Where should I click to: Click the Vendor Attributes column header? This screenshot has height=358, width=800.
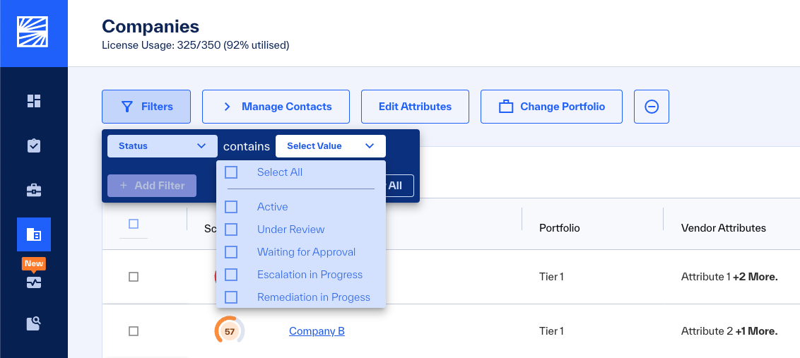tap(724, 228)
